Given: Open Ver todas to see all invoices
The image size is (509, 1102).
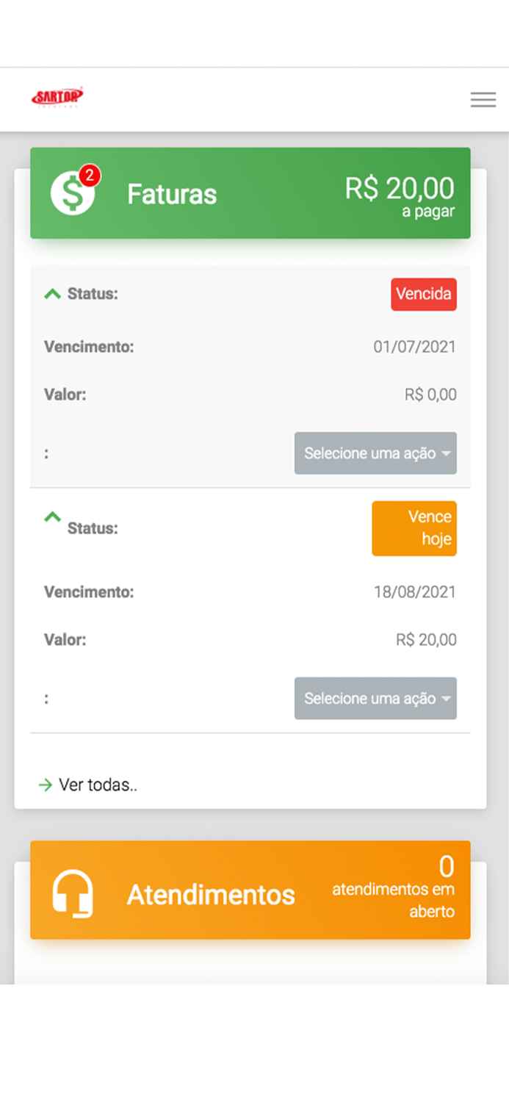Looking at the screenshot, I should click(98, 785).
